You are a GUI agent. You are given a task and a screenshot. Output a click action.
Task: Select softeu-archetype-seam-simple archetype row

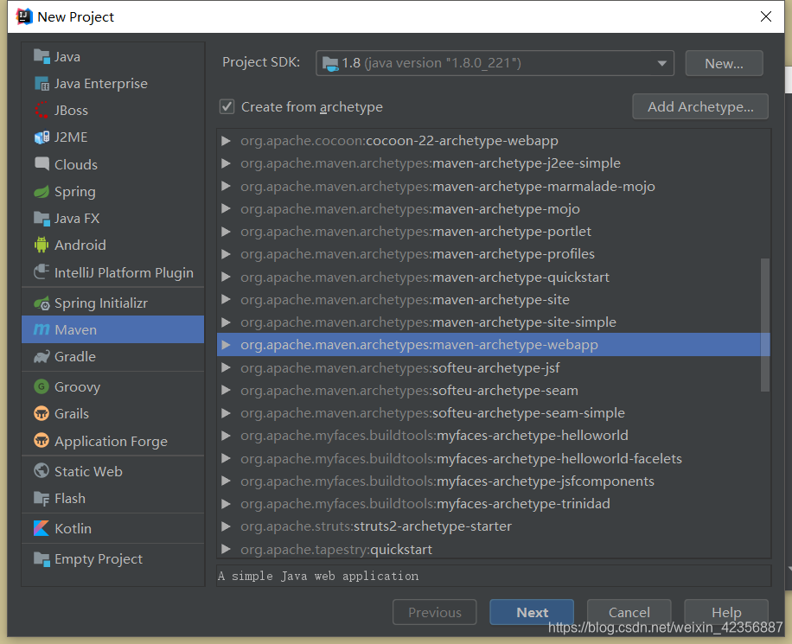click(494, 413)
